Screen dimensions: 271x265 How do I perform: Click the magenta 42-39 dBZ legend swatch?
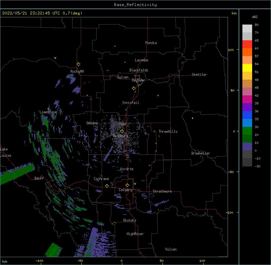click(247, 99)
